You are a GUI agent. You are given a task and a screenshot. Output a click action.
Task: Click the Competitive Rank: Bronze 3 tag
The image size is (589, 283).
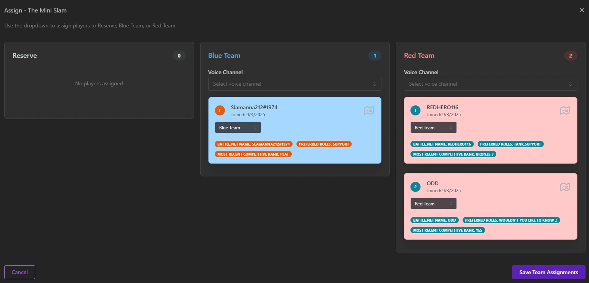tap(453, 154)
